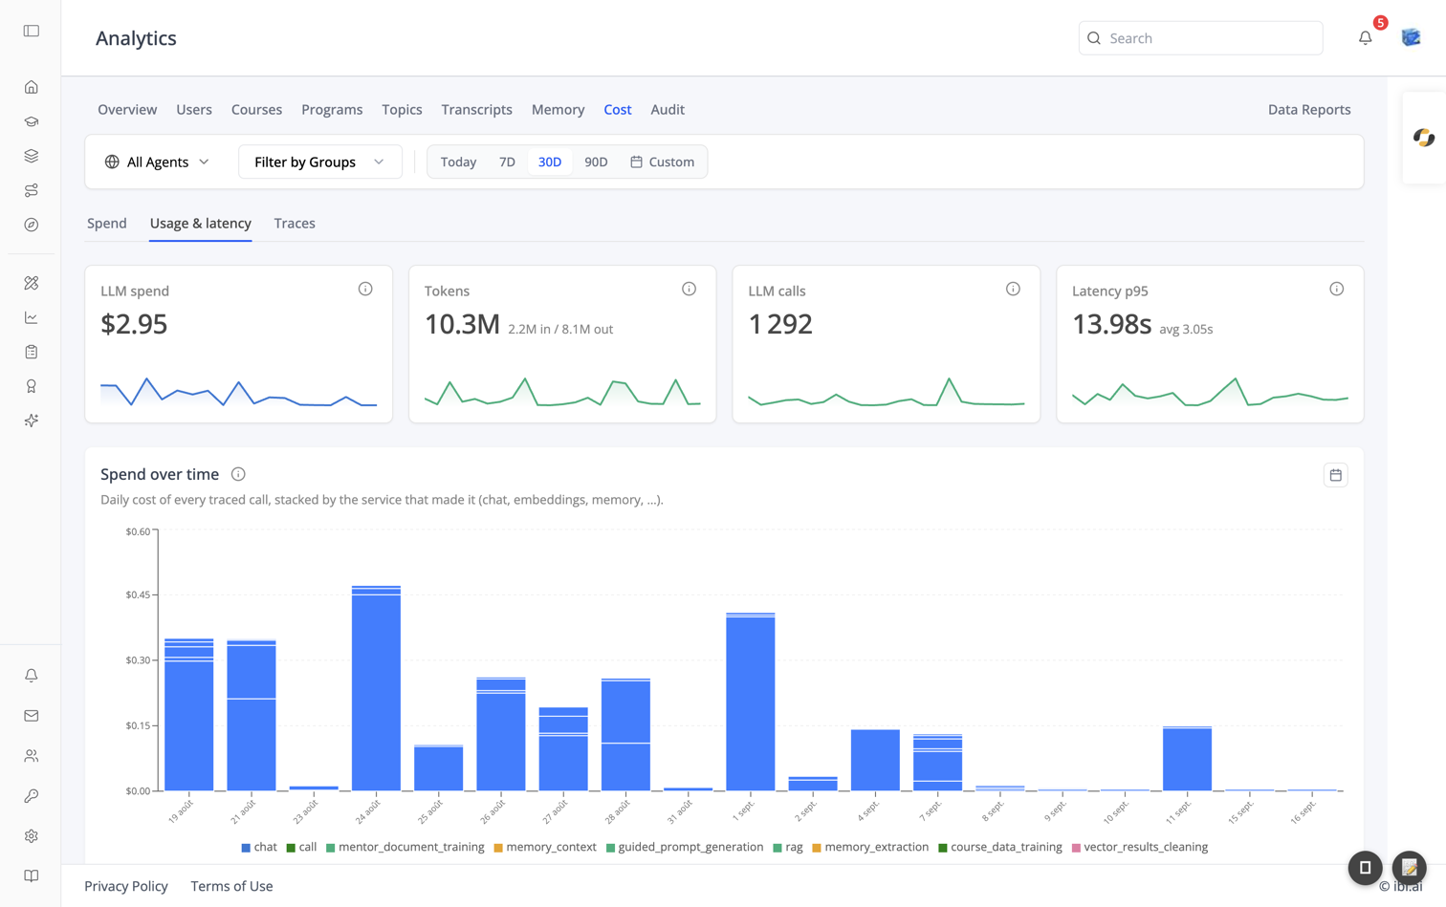Open the user profile avatar
Viewport: 1446px width, 907px height.
coord(1411,38)
